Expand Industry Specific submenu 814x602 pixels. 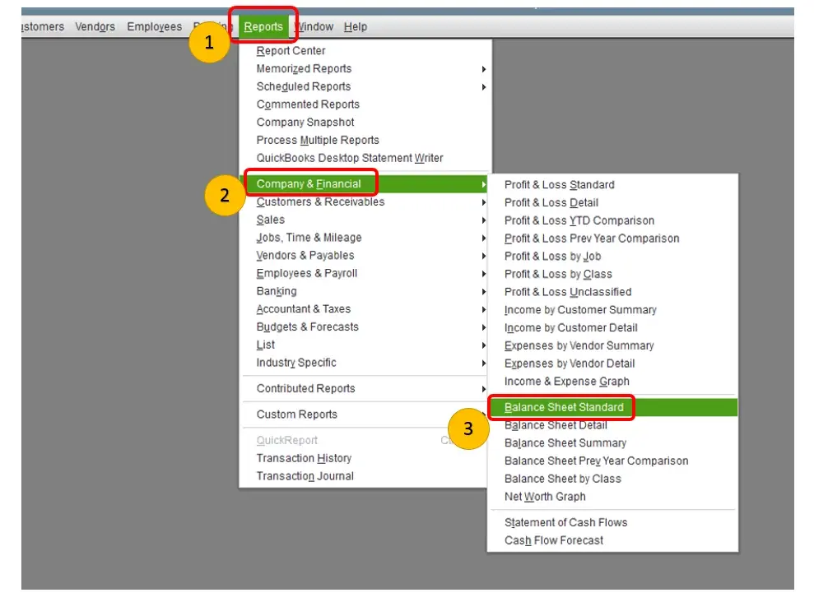click(365, 363)
